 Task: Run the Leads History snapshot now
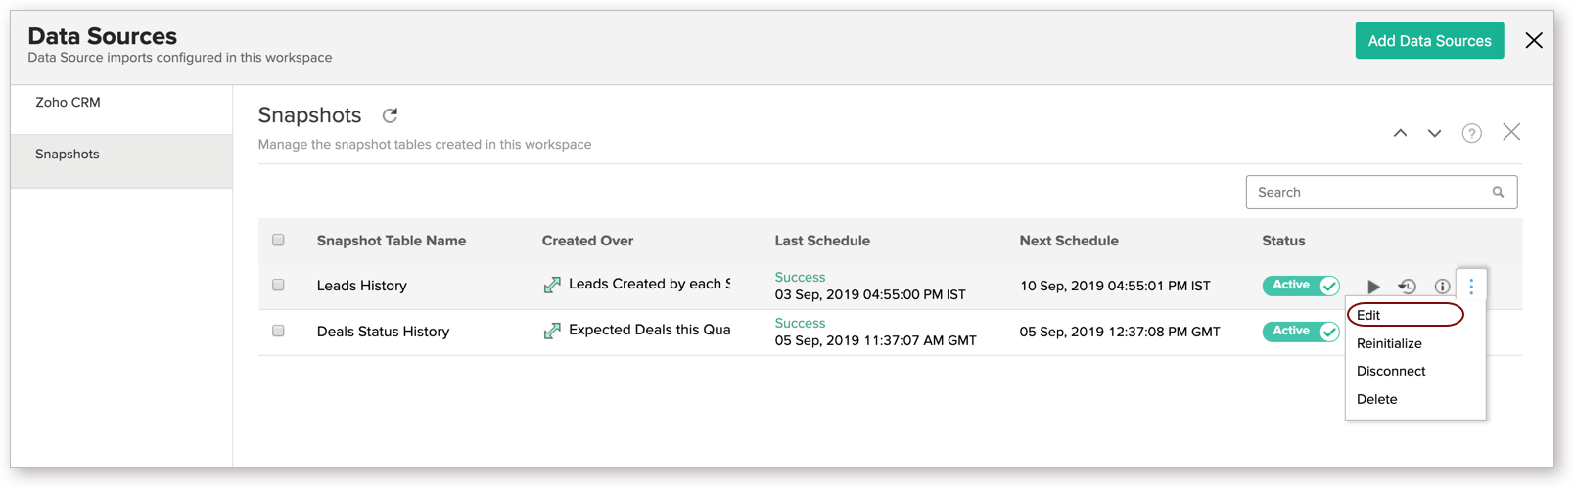coord(1373,287)
